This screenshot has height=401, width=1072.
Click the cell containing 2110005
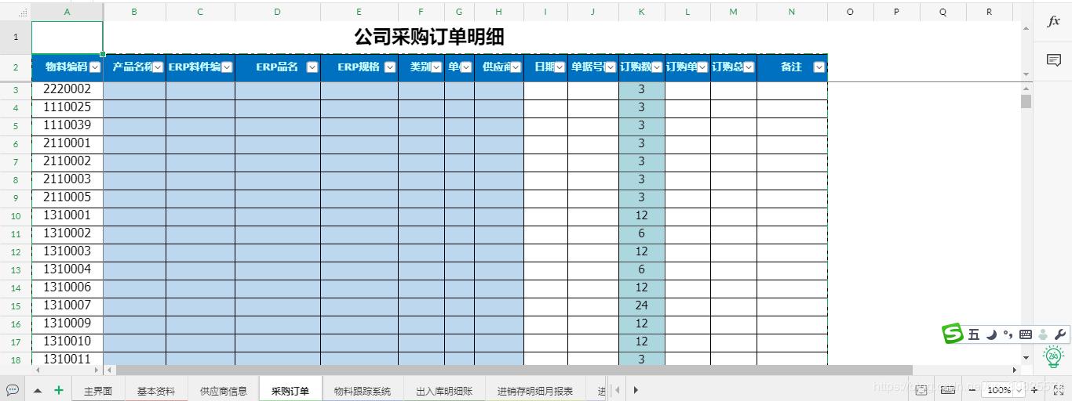[67, 197]
